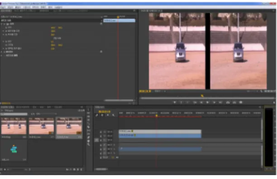The width and height of the screenshot is (277, 179).
Task: Select the Pen tool
Action: [89, 137]
